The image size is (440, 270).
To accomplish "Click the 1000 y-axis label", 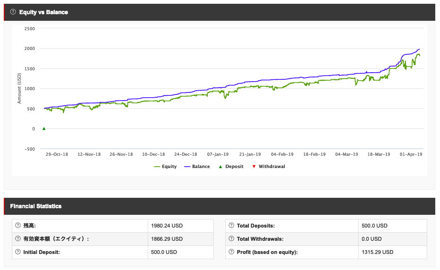I will click(30, 89).
